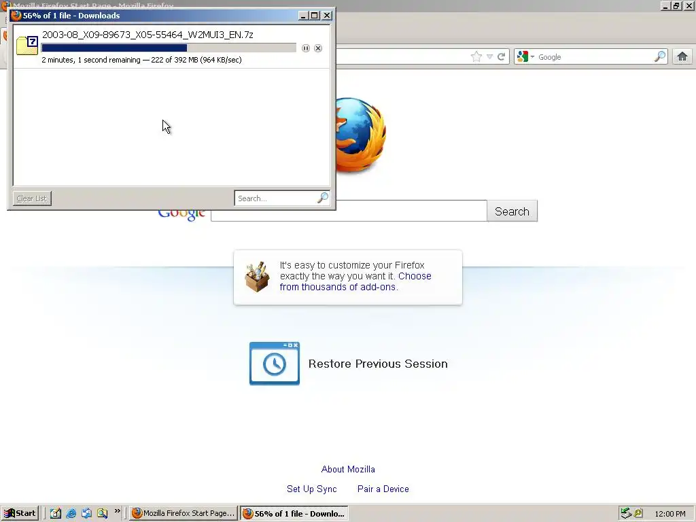Image resolution: width=696 pixels, height=522 pixels.
Task: Click the Google search box on start page
Action: click(349, 211)
